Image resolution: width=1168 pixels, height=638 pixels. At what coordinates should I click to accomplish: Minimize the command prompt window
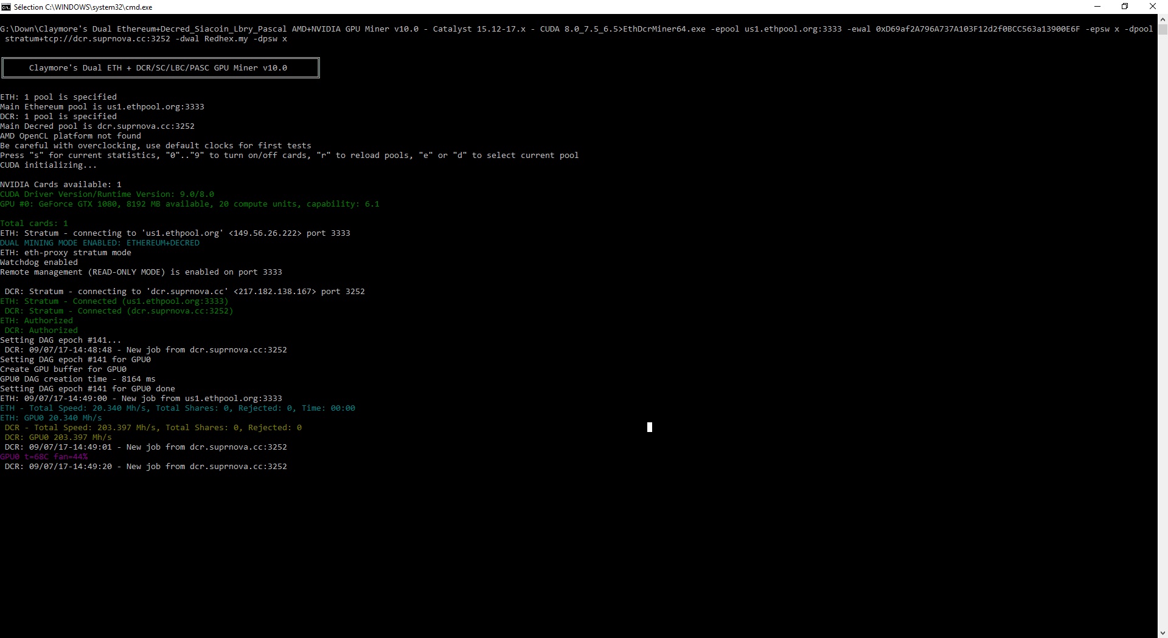pos(1097,7)
